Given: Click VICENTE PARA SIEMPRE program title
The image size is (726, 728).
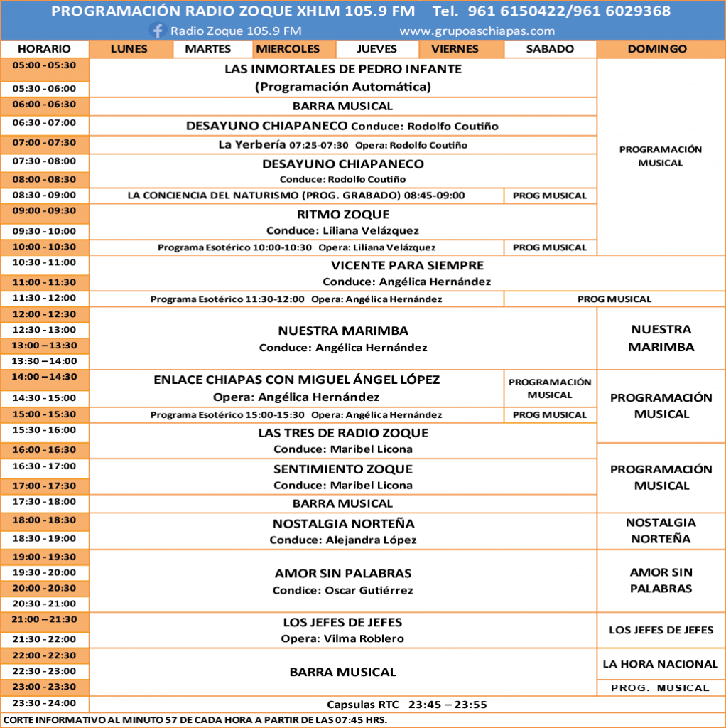Looking at the screenshot, I should [x=407, y=266].
